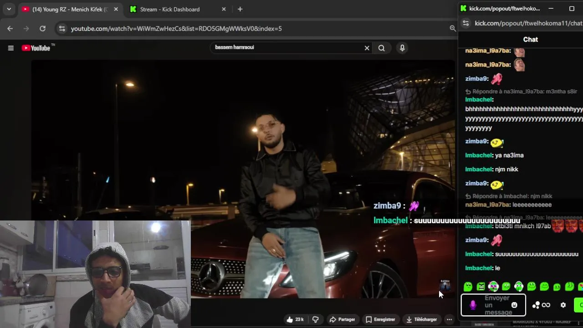Open the tab search dropdown arrow
Screen dimensions: 583x328
click(x=9, y=9)
